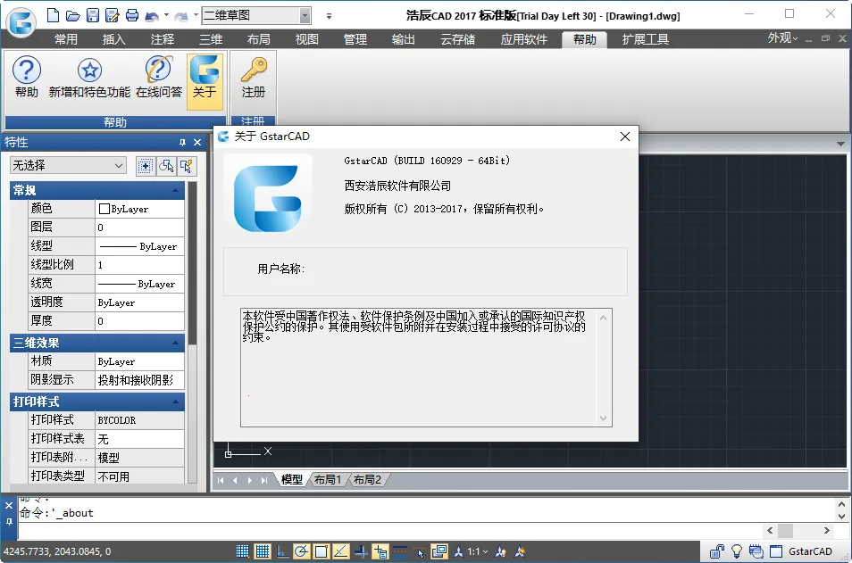Toggle polar tracking in status bar
Viewport: 852px width, 563px height.
point(302,551)
